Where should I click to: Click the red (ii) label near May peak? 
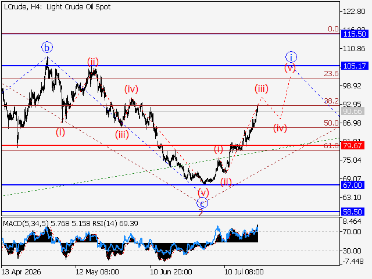[x=92, y=62]
